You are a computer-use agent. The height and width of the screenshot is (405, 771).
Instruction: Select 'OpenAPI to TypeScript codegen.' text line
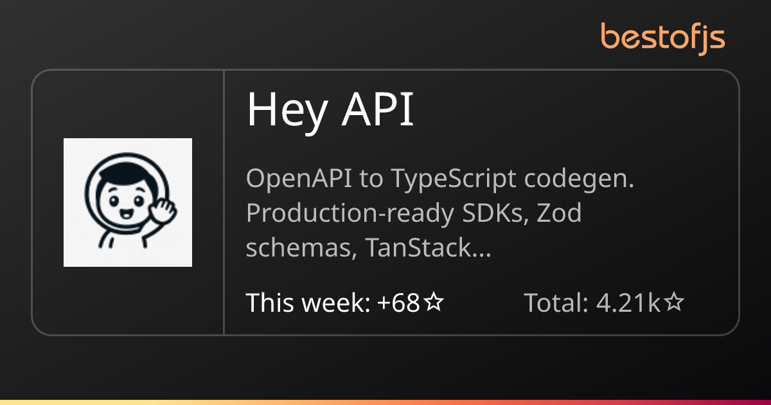coord(441,179)
